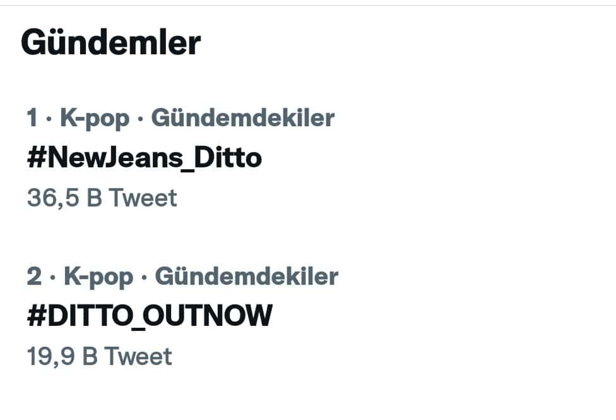Click Gündemdekiler label on trend number 1
Screen dimensions: 616x420
[243, 117]
